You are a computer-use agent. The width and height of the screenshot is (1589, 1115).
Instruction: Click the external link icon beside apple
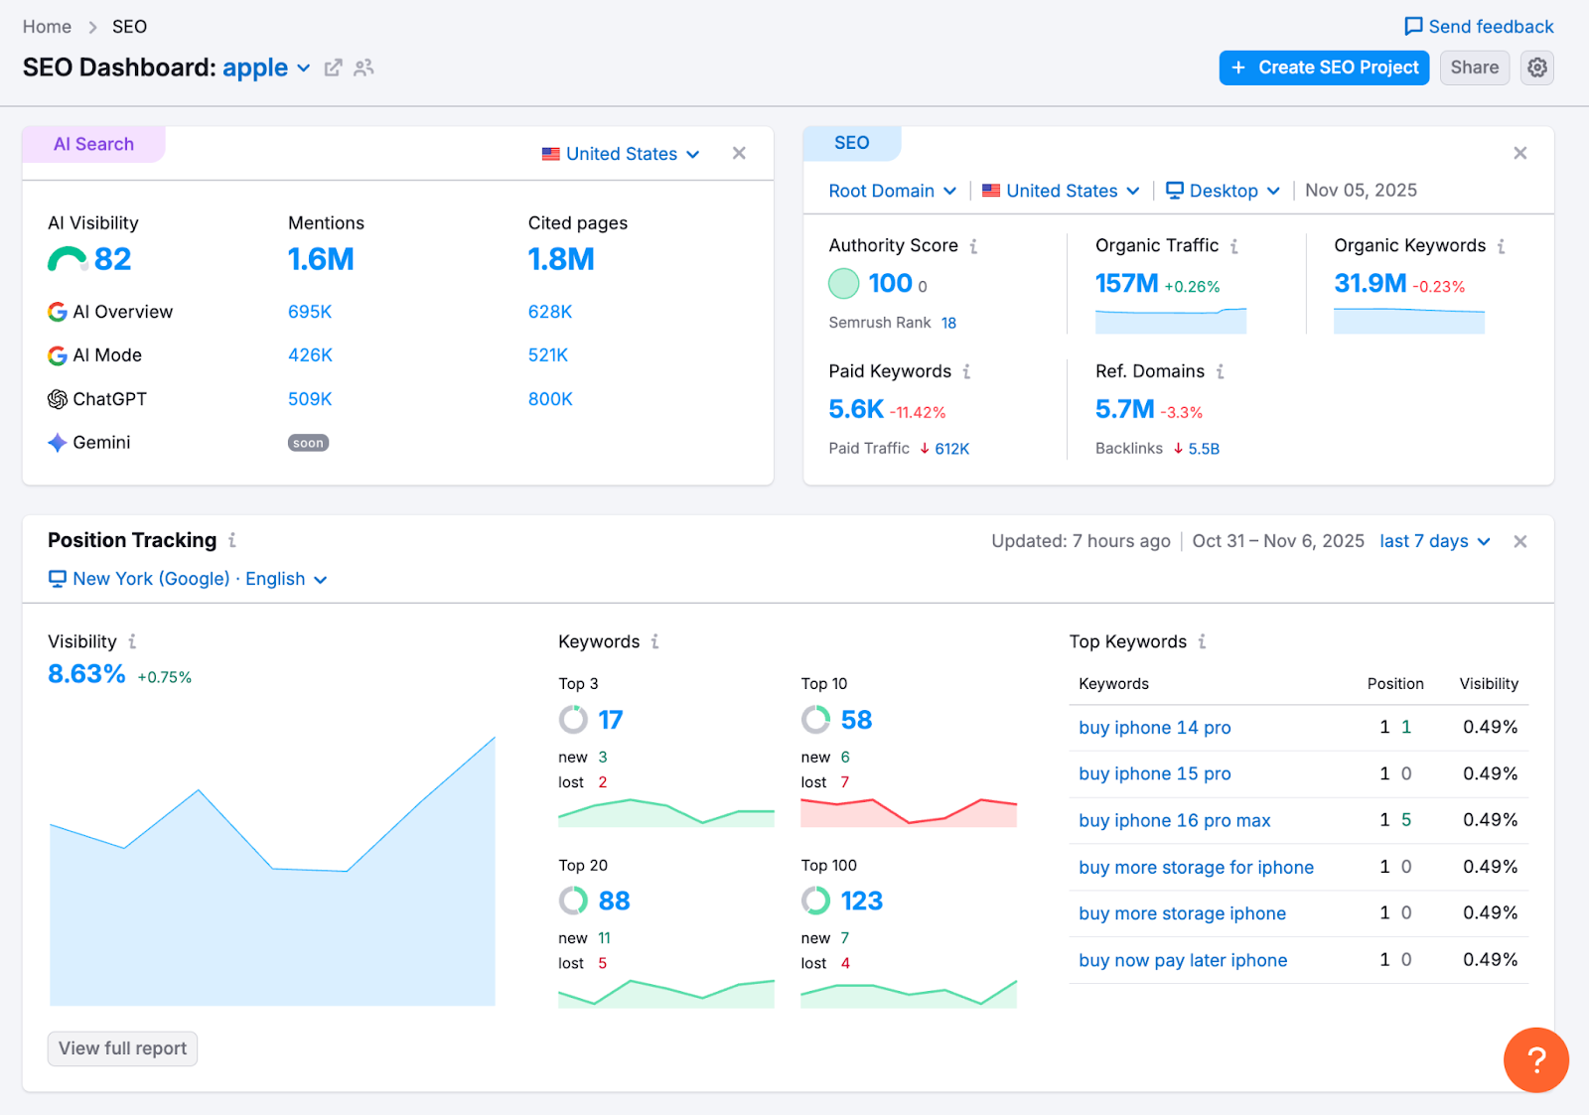pos(334,68)
